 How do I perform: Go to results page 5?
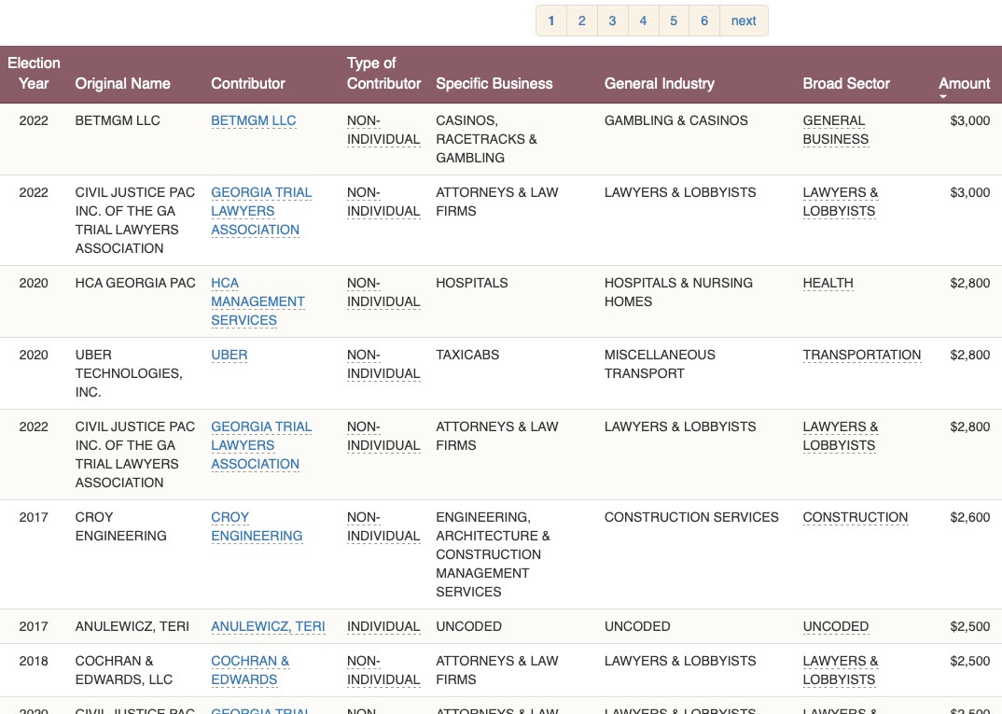[674, 21]
